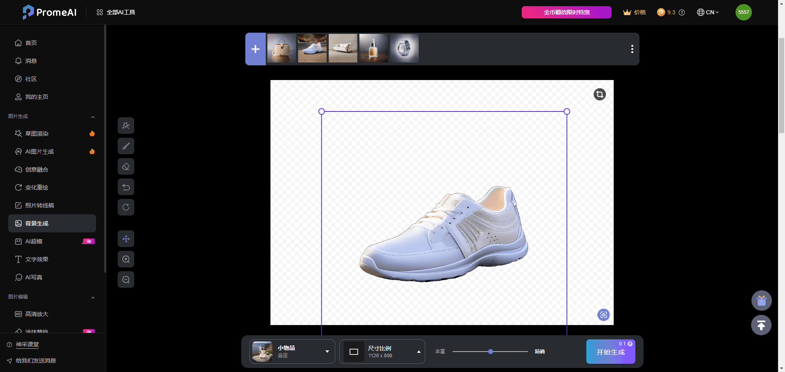Image resolution: width=785 pixels, height=372 pixels.
Task: Click the shoe image on canvas
Action: pos(444,234)
